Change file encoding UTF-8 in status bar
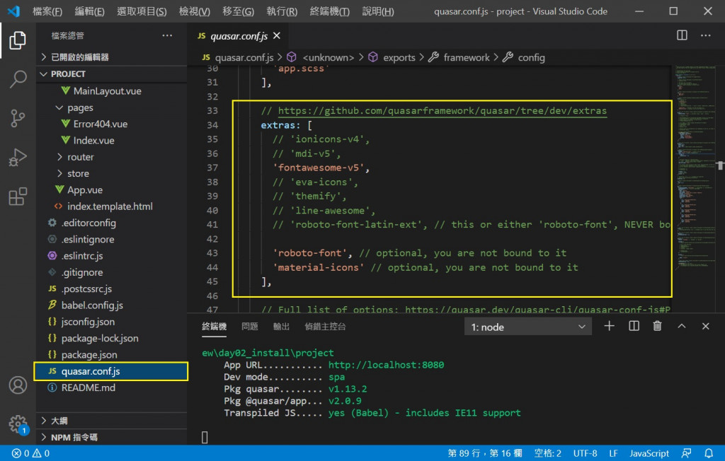This screenshot has height=461, width=725. pos(585,453)
